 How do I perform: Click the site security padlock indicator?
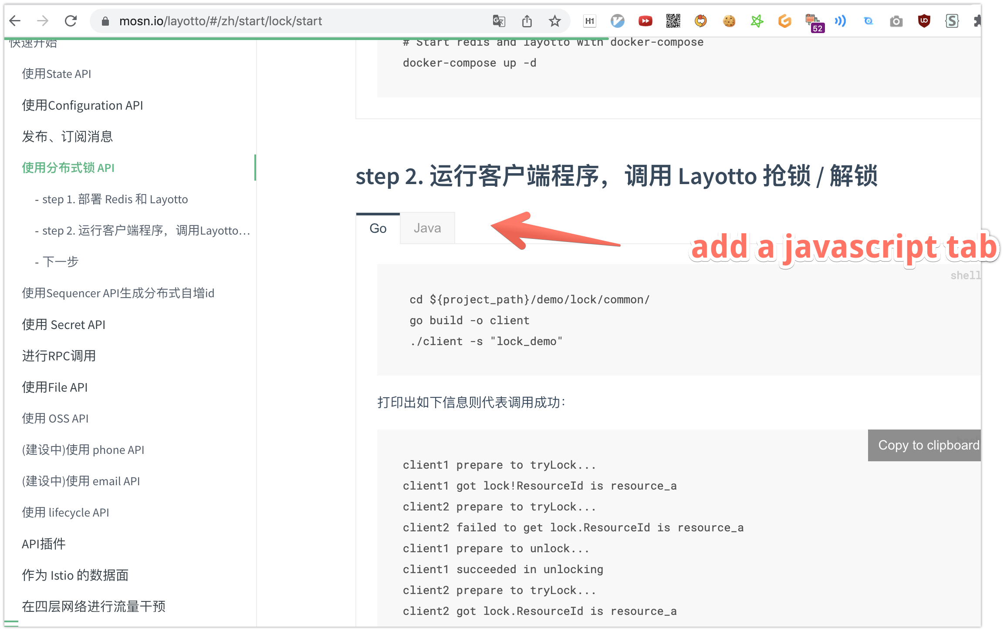click(105, 20)
